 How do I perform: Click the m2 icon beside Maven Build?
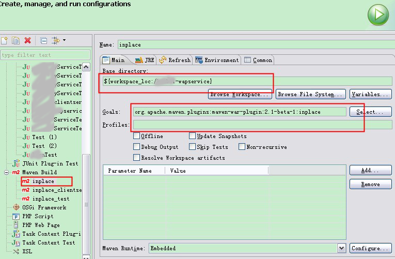coord(16,172)
